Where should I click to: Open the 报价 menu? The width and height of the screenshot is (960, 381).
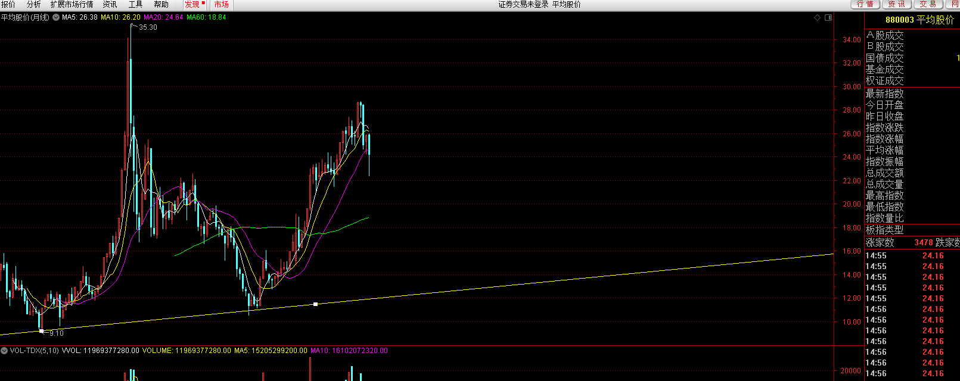pyautogui.click(x=8, y=5)
